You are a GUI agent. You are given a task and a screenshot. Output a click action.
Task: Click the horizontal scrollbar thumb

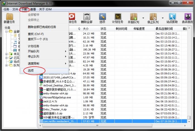point(97,126)
